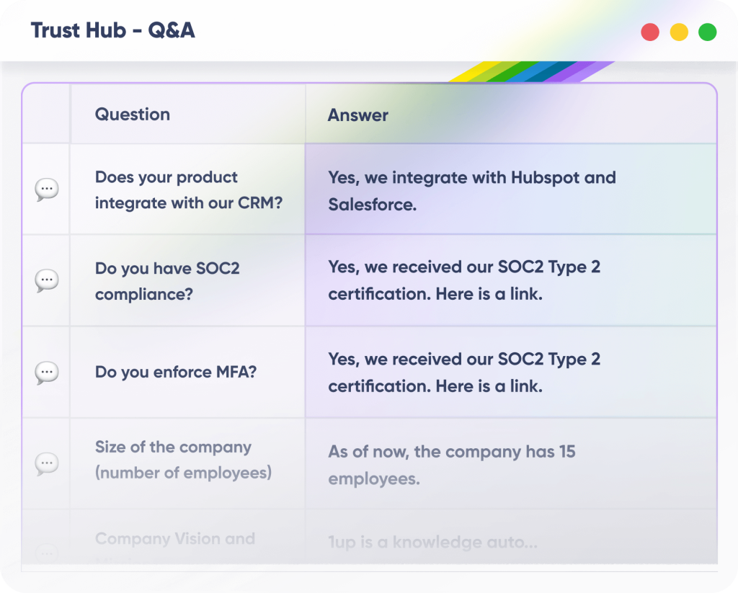This screenshot has width=738, height=593.
Task: Open the comment icon next to company size question
Action: point(45,463)
